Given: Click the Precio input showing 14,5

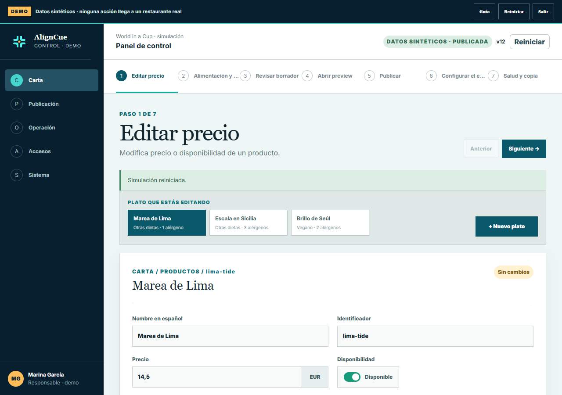Looking at the screenshot, I should pos(217,377).
